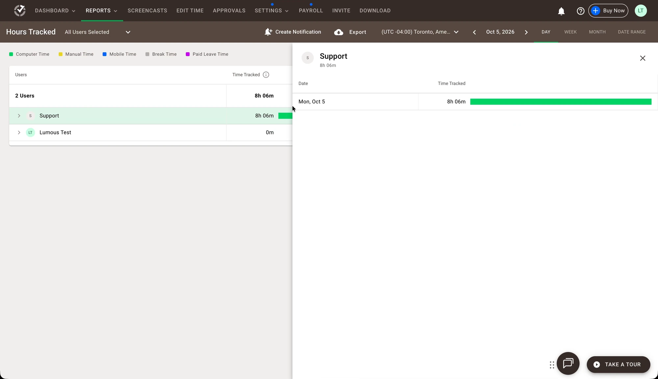
Task: Open the Dashboard dropdown menu
Action: 55,11
